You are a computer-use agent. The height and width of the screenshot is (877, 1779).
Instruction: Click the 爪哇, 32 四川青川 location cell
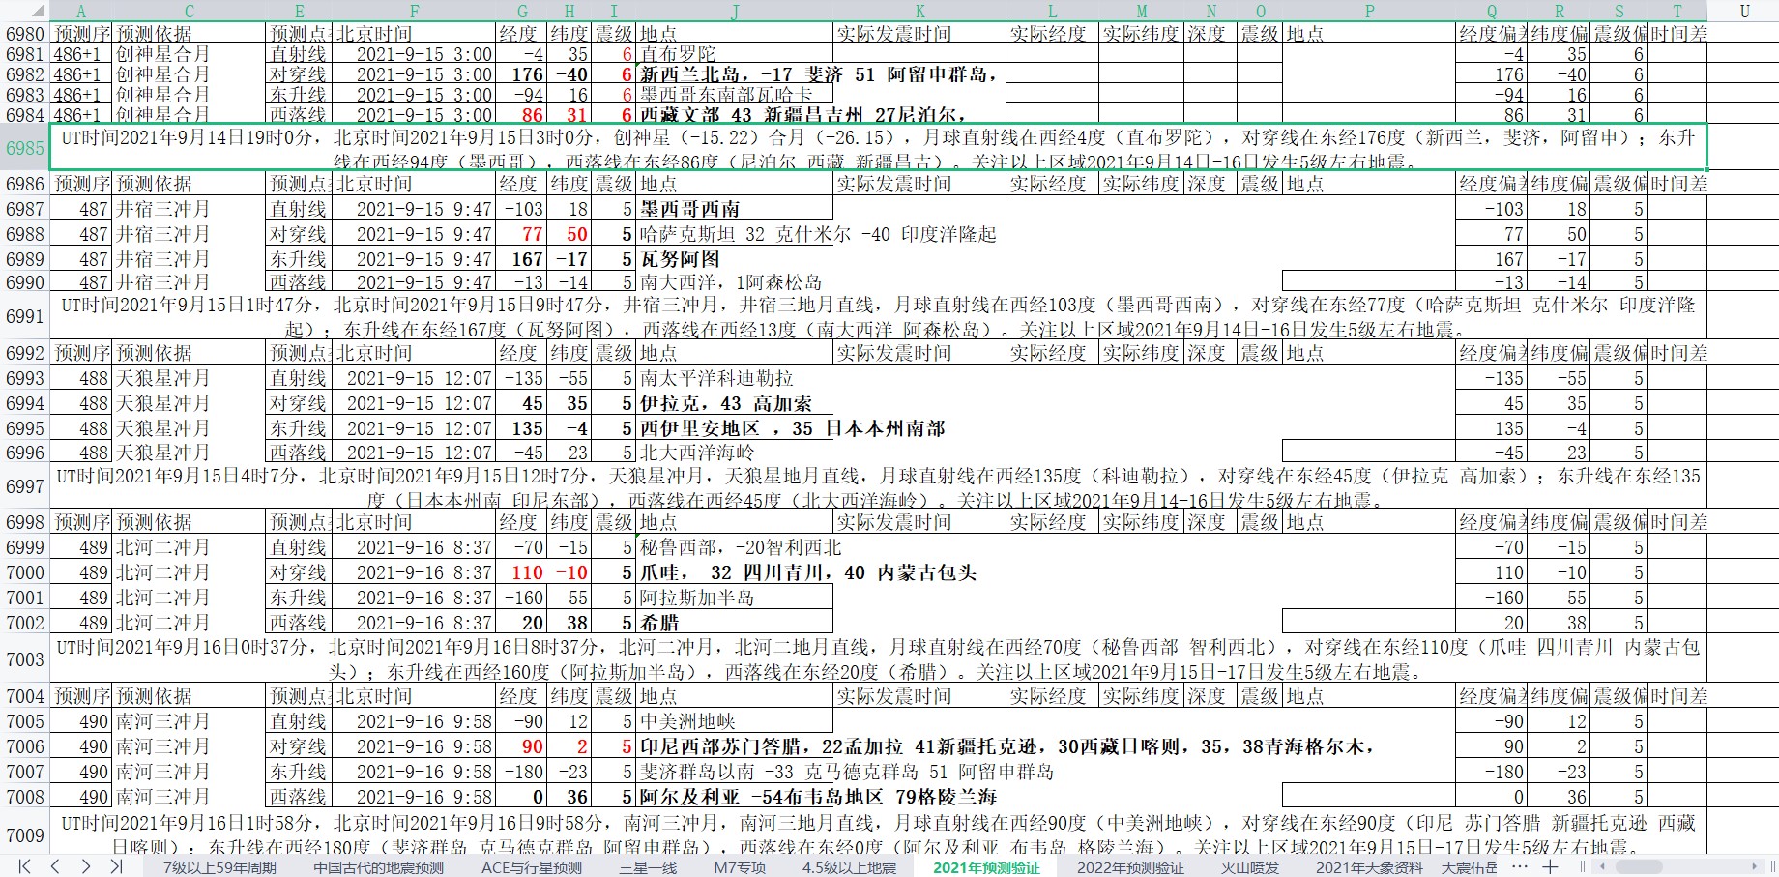point(735,572)
